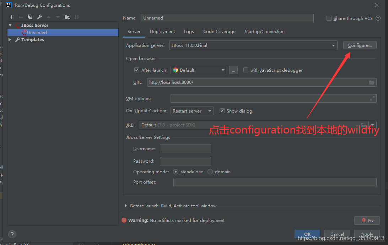388x245 pixels.
Task: Browse JRE folder icon
Action: pyautogui.click(x=363, y=124)
